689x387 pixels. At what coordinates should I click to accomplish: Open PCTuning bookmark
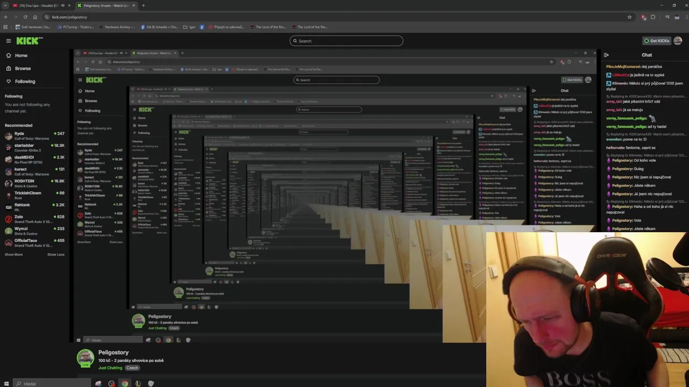(x=75, y=27)
